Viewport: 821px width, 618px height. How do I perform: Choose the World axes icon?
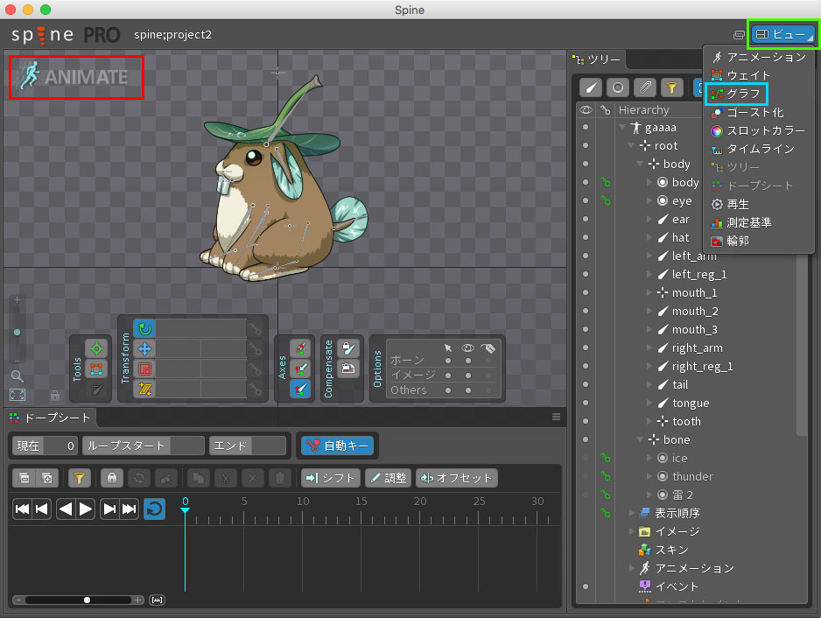300,390
